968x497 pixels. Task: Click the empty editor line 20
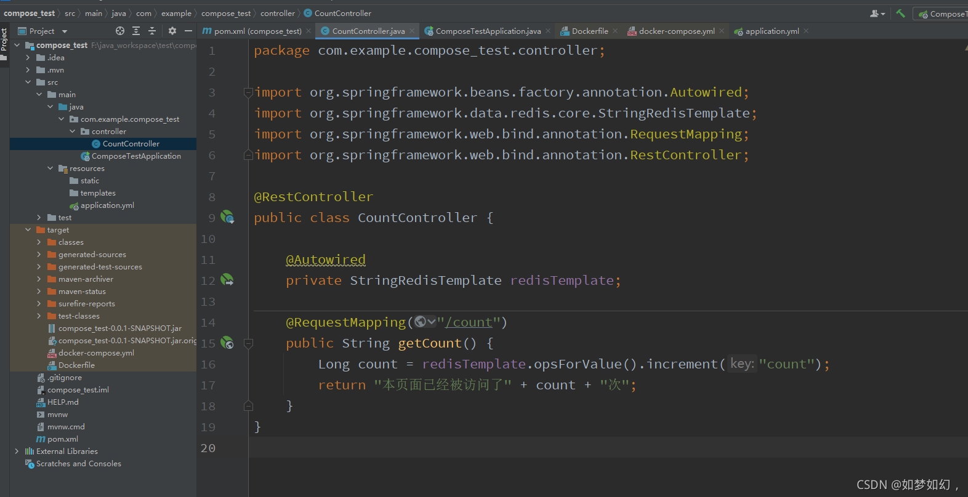[x=608, y=448]
